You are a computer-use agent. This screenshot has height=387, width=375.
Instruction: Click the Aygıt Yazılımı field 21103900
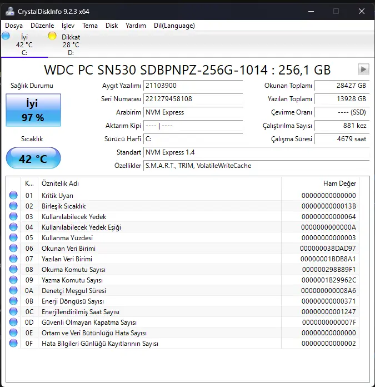[x=193, y=86]
